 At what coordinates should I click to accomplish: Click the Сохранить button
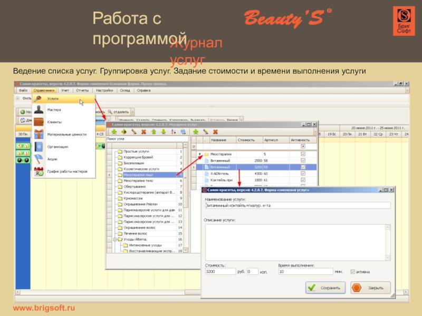tap(325, 288)
